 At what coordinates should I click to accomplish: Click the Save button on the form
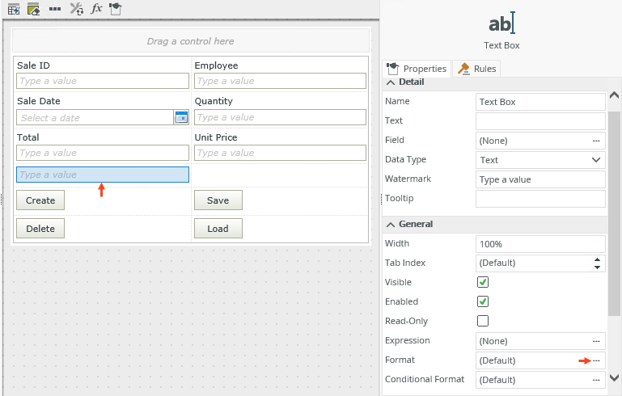click(218, 200)
